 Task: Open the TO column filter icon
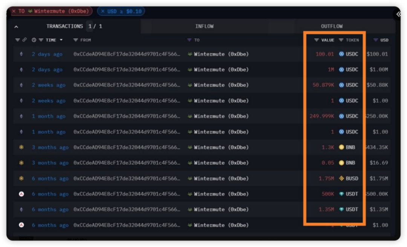pyautogui.click(x=189, y=40)
